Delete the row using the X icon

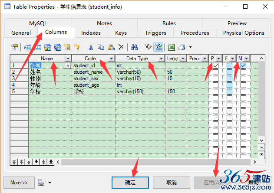tap(121, 47)
